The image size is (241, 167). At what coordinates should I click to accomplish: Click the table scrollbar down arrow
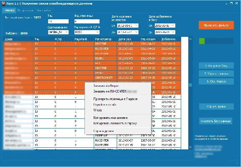coord(190,147)
